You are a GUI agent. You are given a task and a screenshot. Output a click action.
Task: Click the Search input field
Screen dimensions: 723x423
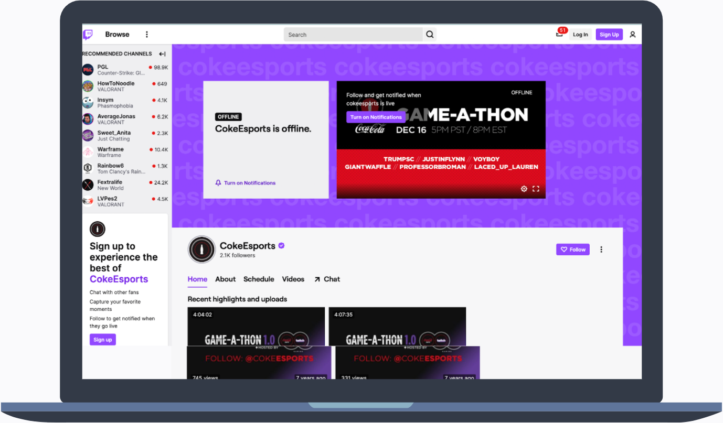[353, 35]
